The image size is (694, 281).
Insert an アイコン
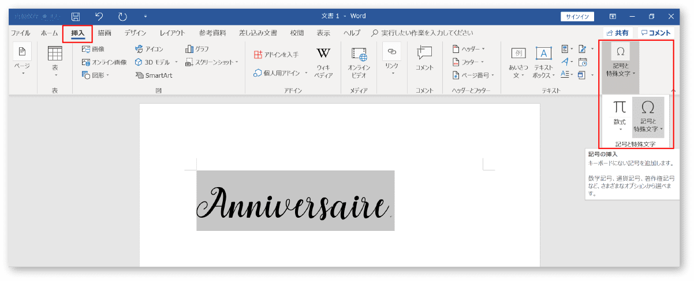click(149, 49)
